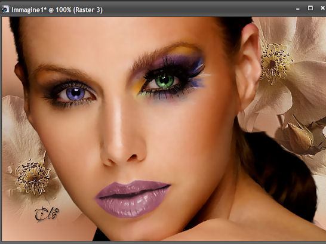Click the handwritten signature watermark on the canvas
The width and height of the screenshot is (326, 244).
[47, 214]
